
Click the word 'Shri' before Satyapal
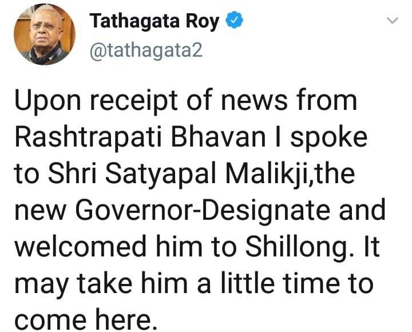coord(72,173)
